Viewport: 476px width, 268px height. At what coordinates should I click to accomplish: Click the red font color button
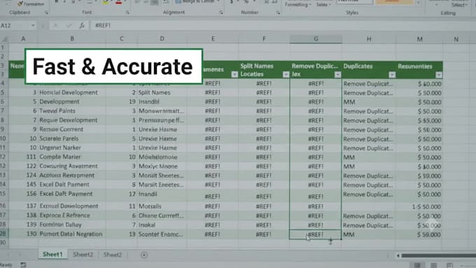coord(119,2)
